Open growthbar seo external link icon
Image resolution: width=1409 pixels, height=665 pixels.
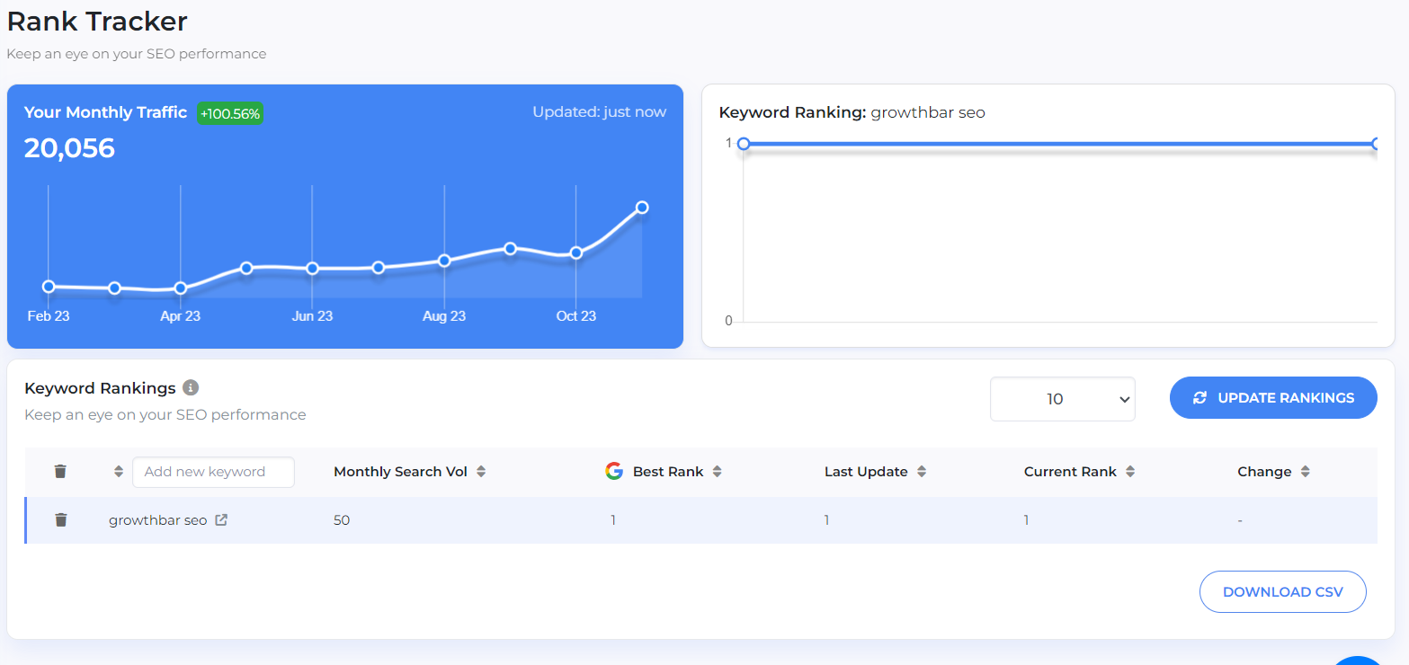[x=221, y=519]
